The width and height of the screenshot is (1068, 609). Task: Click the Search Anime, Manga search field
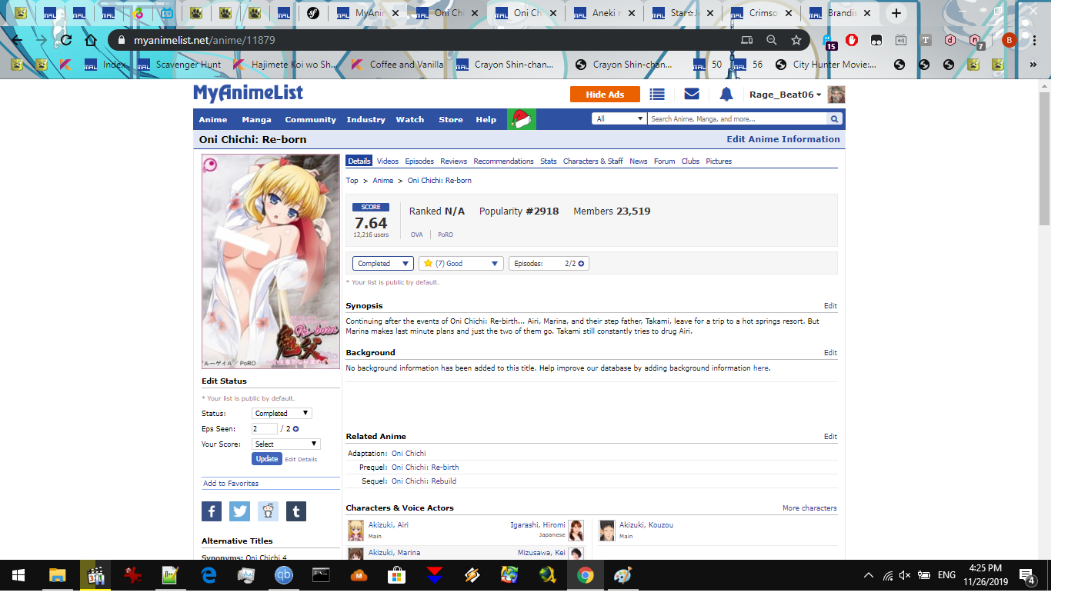pyautogui.click(x=737, y=119)
